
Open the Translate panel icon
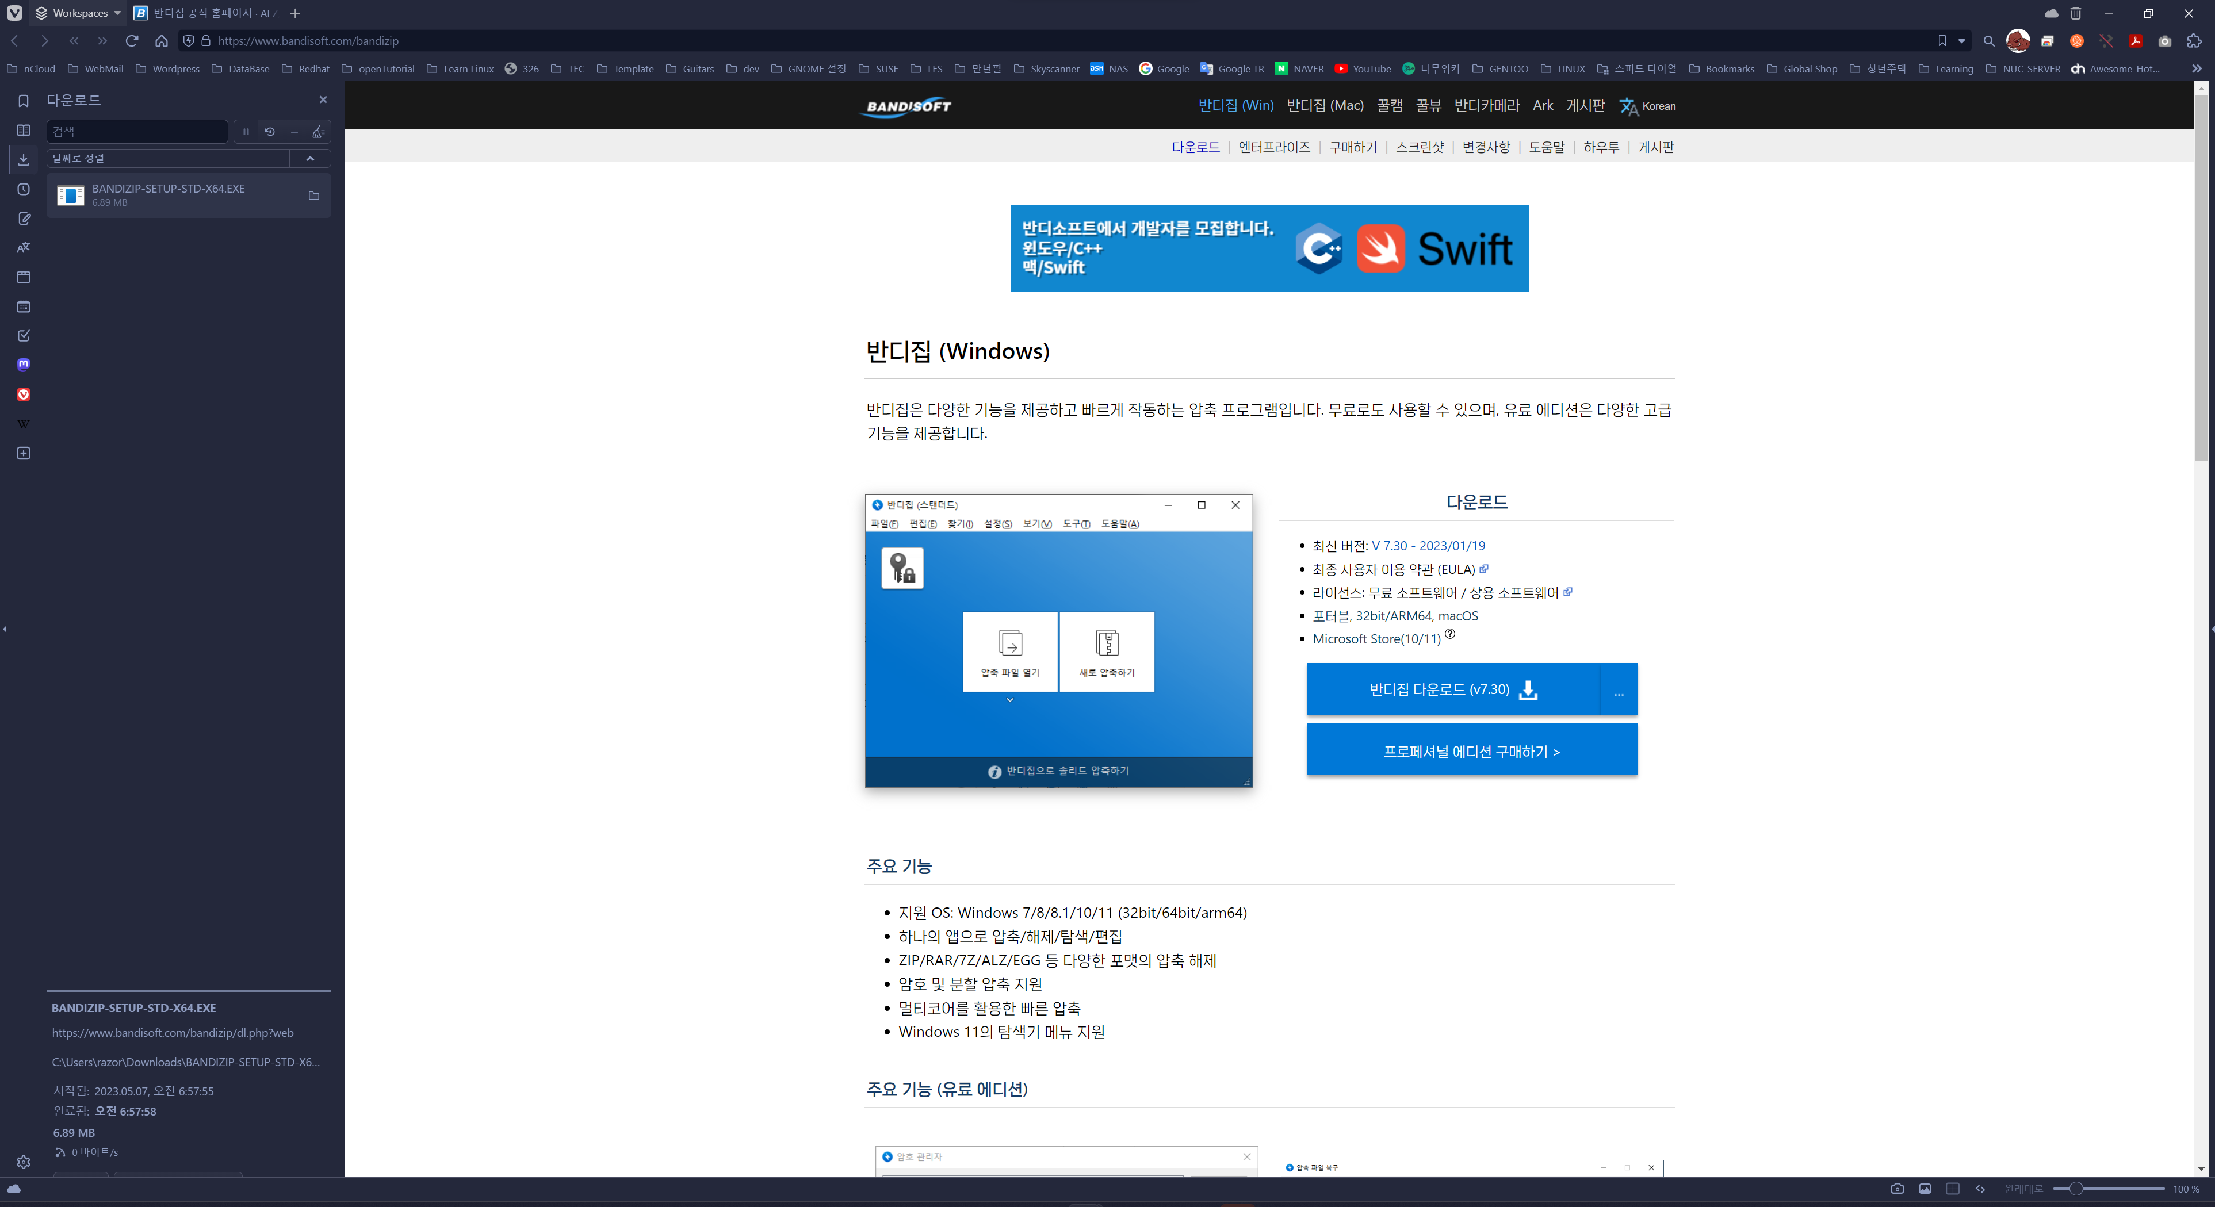(x=23, y=248)
